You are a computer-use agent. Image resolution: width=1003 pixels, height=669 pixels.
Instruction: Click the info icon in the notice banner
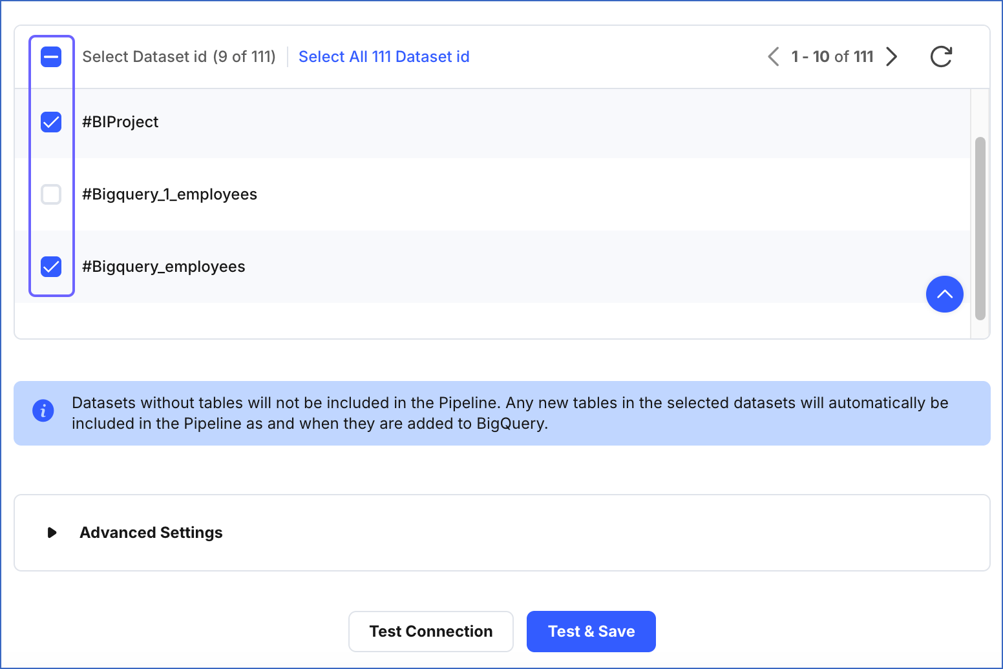(43, 411)
